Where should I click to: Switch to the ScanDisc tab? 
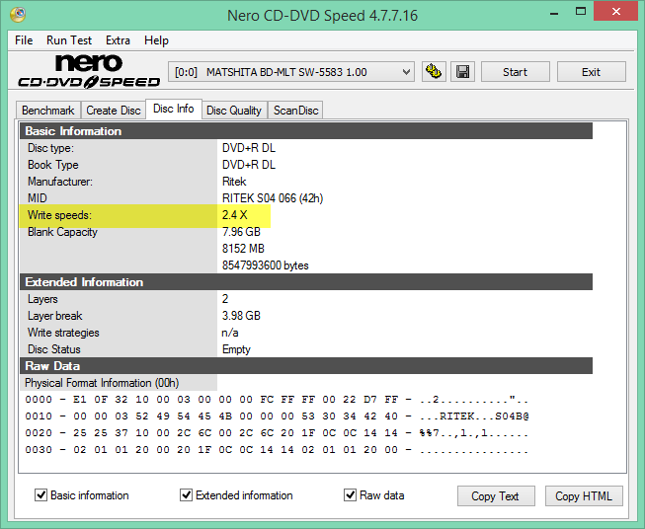tap(295, 111)
